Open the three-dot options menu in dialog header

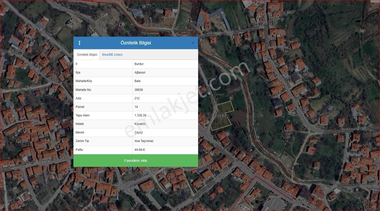point(79,43)
